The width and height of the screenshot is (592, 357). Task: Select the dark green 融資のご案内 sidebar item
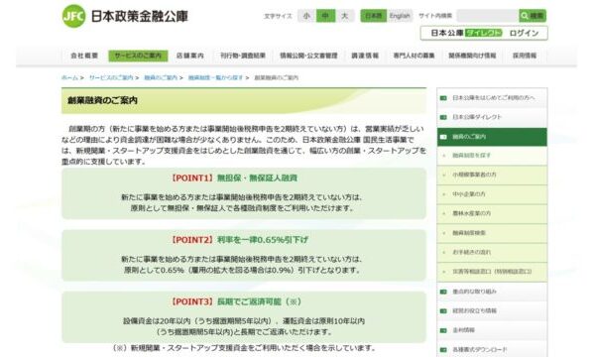point(492,137)
